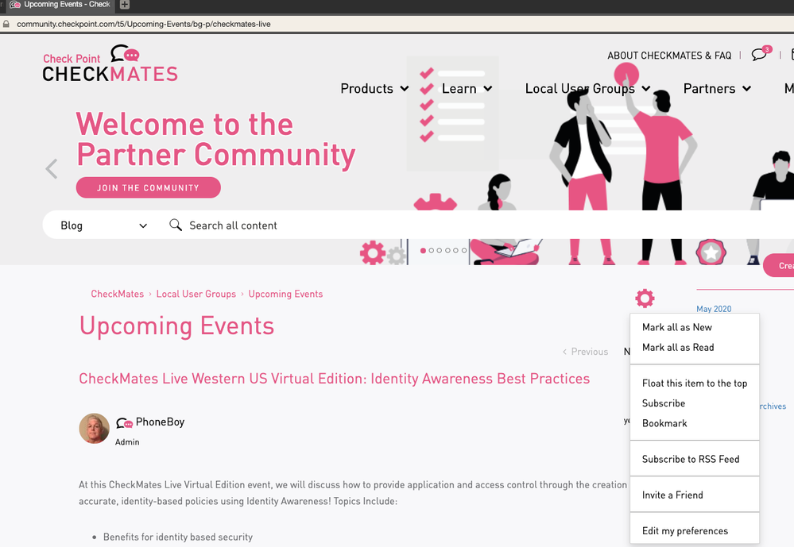Click Subscribe in the options menu
Image resolution: width=794 pixels, height=547 pixels.
point(664,403)
